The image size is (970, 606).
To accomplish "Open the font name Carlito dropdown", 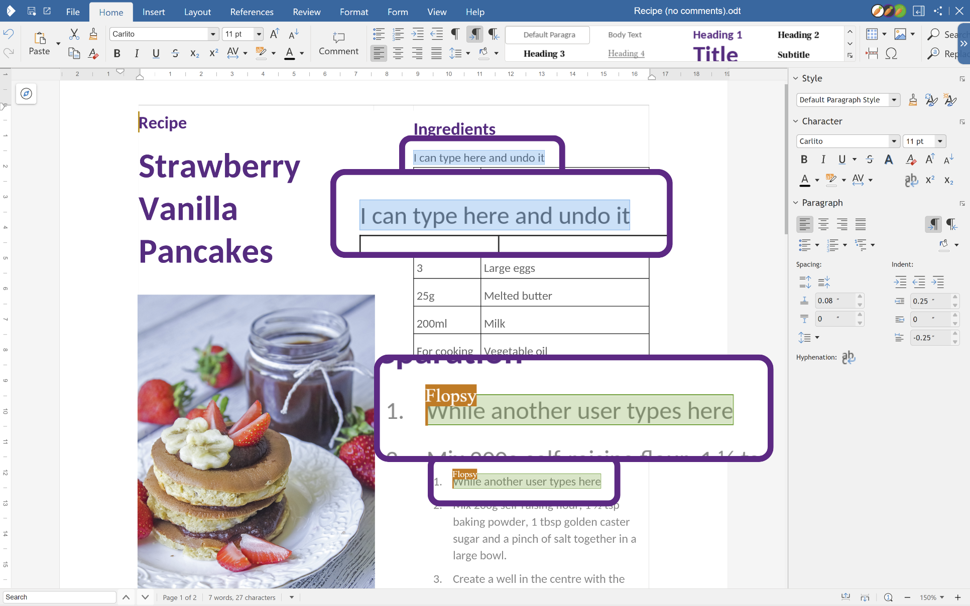I will pyautogui.click(x=213, y=34).
